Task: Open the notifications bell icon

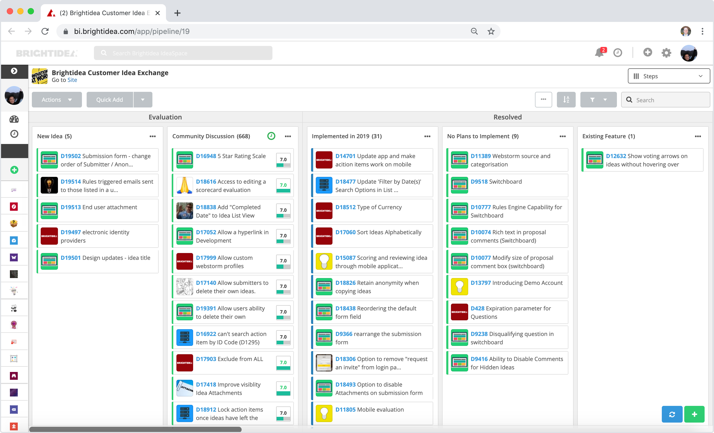Action: pyautogui.click(x=599, y=52)
